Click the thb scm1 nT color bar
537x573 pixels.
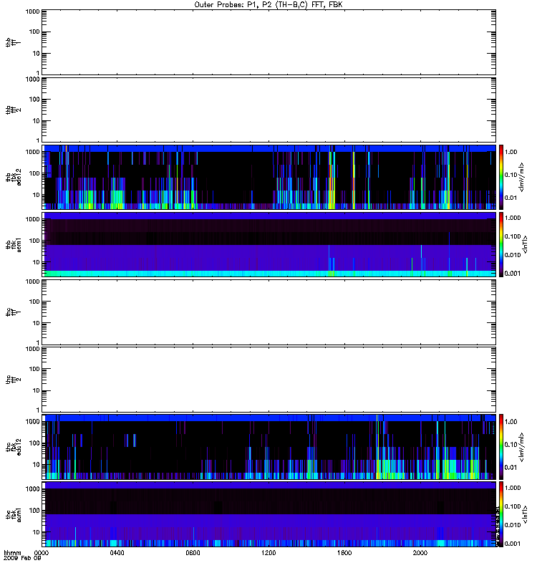point(501,244)
